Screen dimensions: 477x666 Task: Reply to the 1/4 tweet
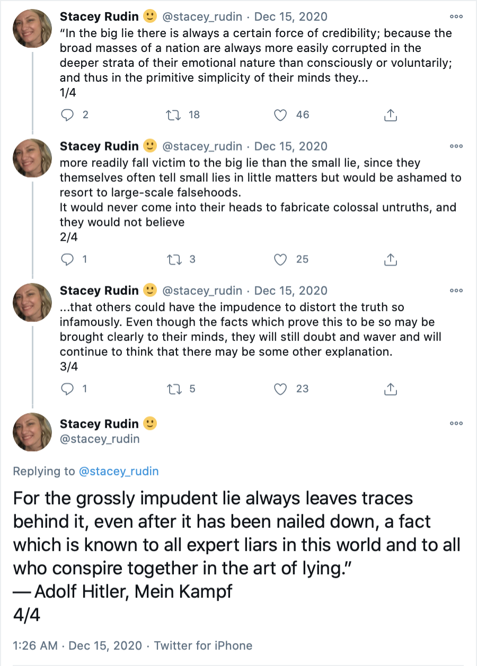(x=67, y=115)
